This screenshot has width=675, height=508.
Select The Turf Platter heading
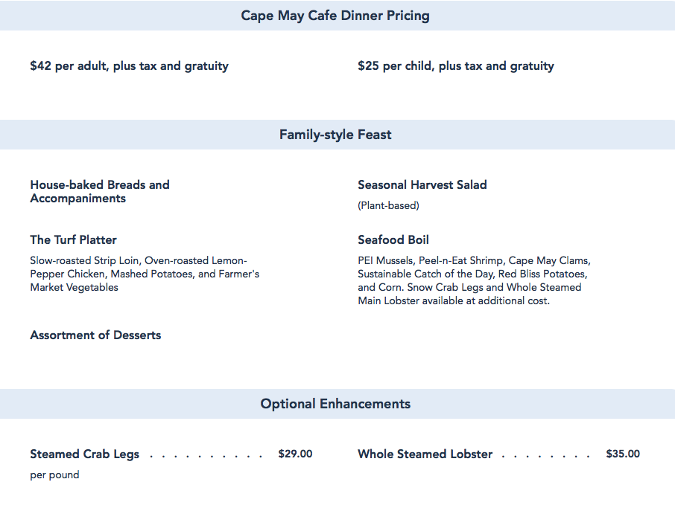point(73,240)
